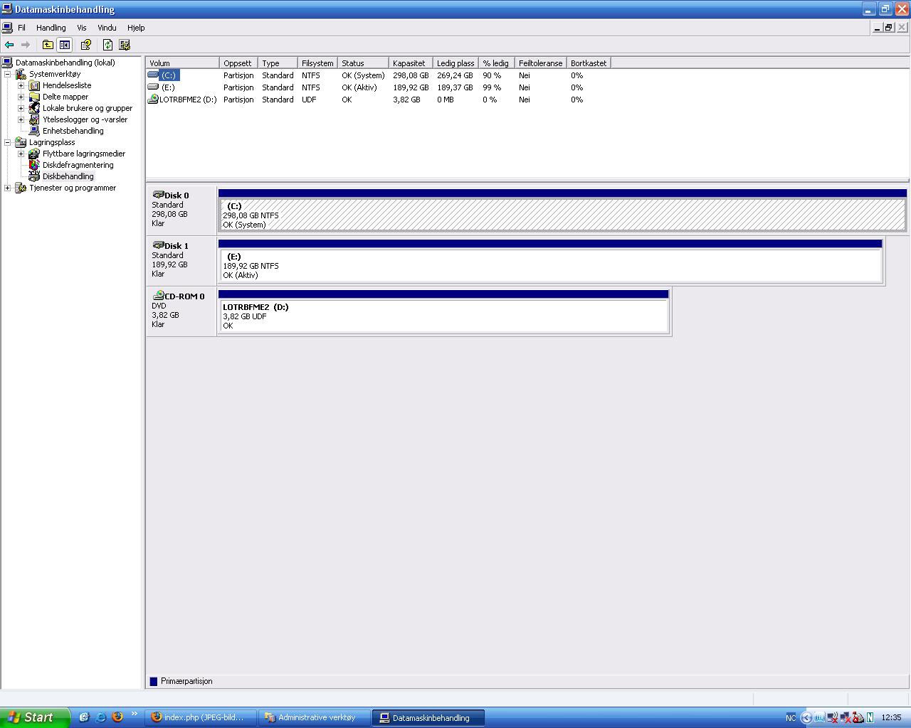Click the CD-ROM 0 label panel
911x728 pixels.
181,311
